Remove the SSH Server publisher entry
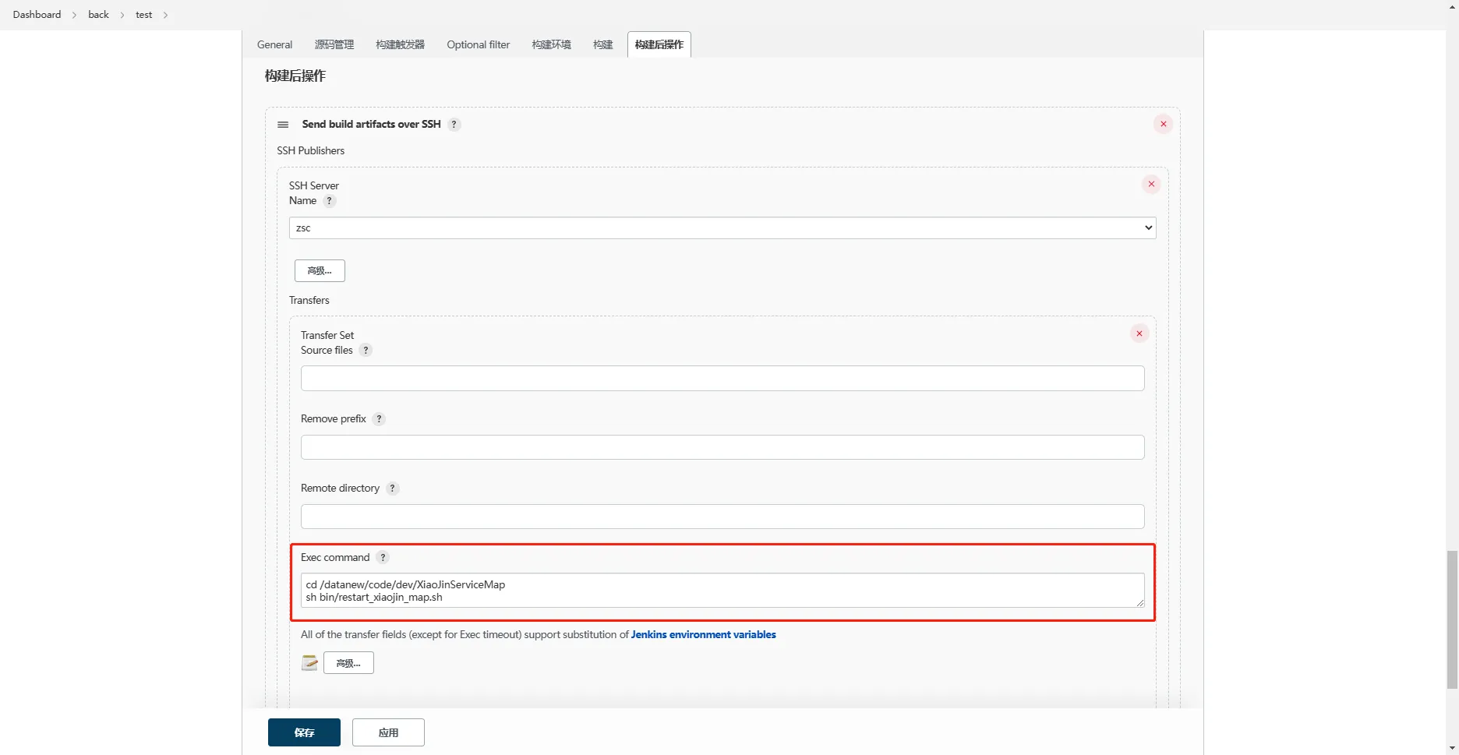This screenshot has height=755, width=1459. 1150,185
